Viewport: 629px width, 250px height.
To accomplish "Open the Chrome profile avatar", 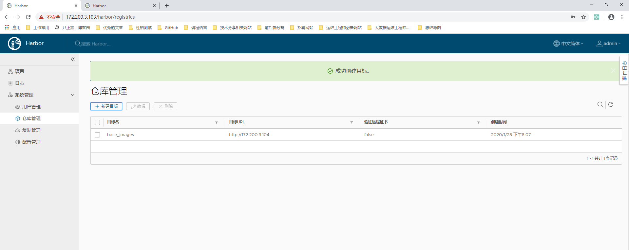I will point(611,17).
